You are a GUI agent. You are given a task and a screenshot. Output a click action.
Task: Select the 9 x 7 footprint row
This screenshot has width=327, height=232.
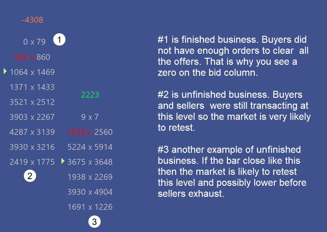point(90,117)
